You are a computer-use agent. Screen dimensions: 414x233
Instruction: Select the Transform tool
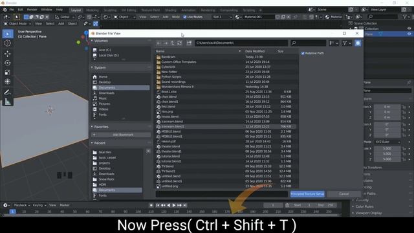tap(8, 82)
